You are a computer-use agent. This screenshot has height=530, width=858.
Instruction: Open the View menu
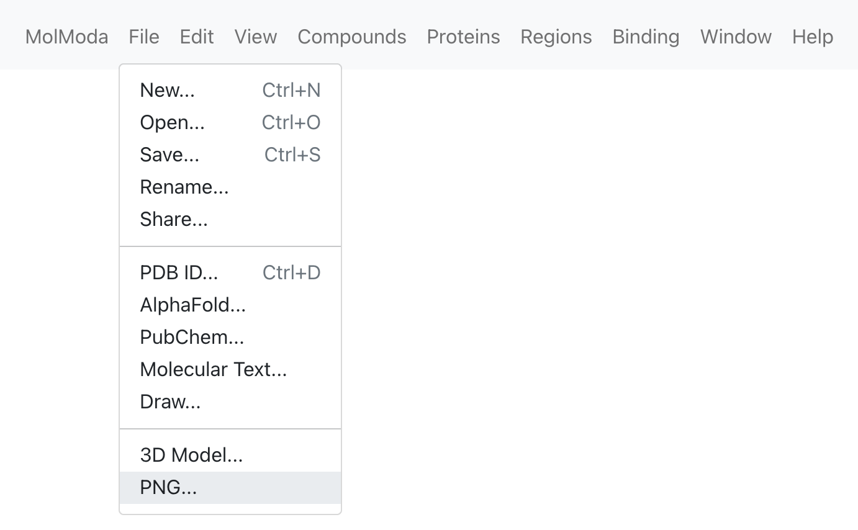click(256, 37)
